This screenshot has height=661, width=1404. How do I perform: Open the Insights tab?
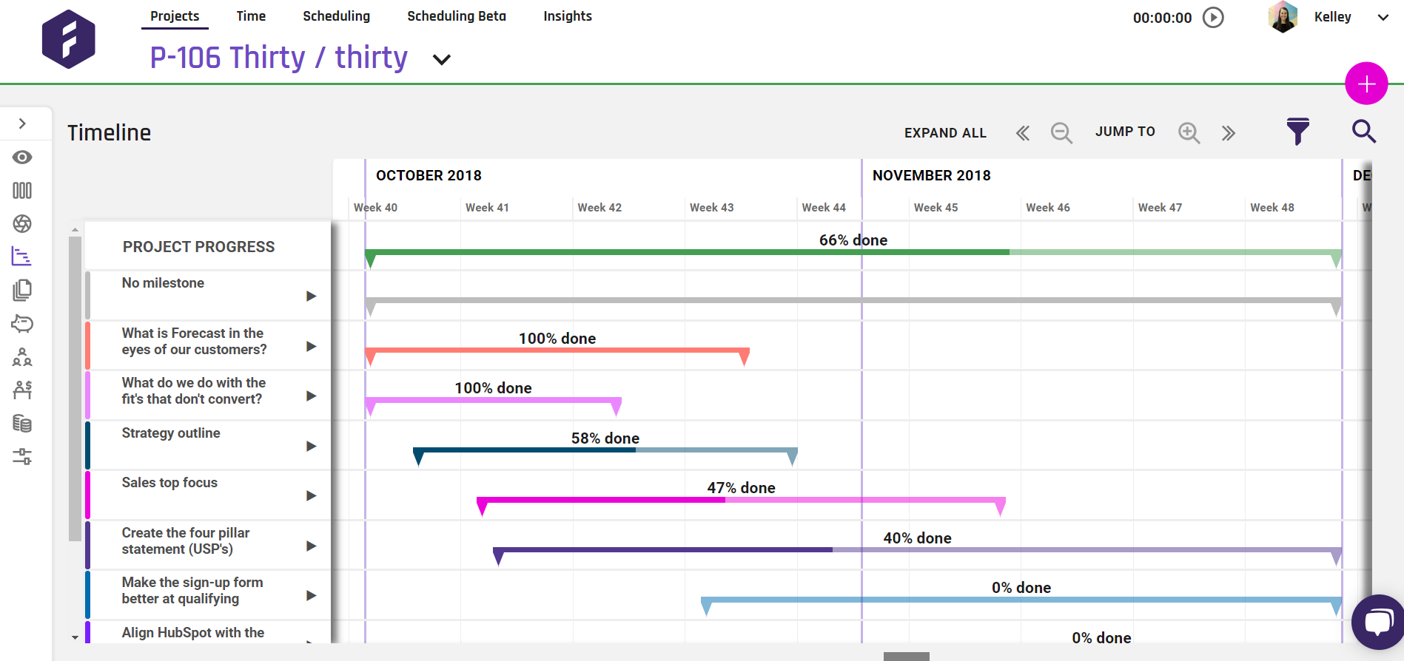[568, 16]
